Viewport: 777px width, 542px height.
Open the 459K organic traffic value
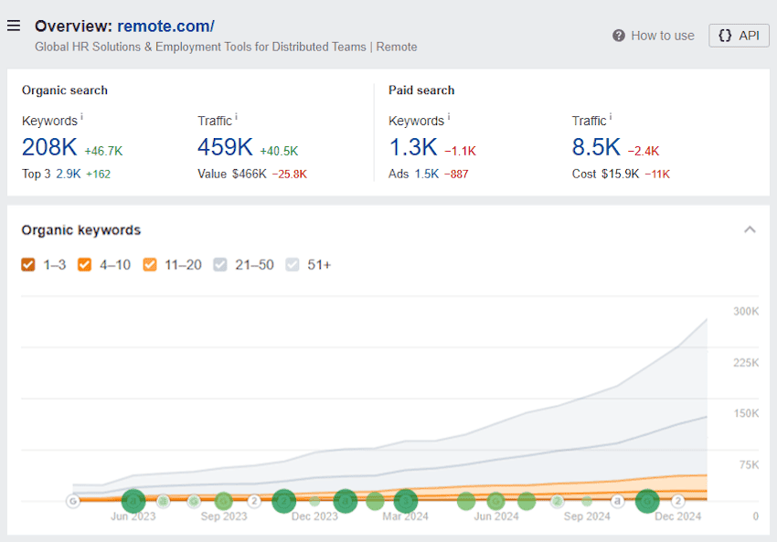click(225, 147)
